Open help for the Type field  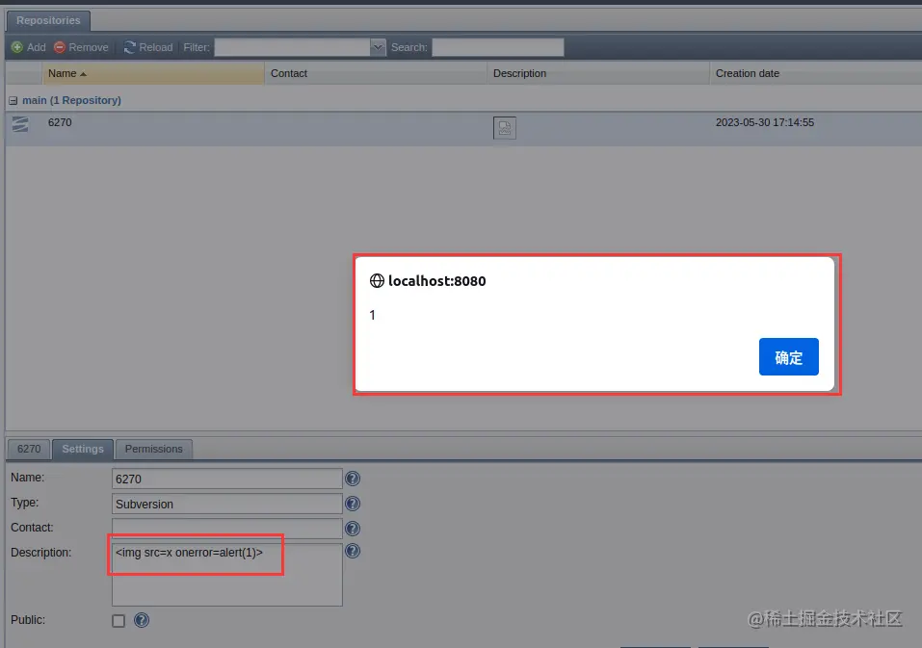click(x=353, y=503)
